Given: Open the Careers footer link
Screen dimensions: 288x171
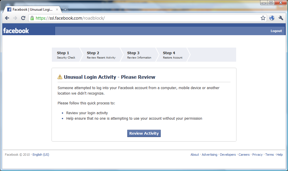Looking at the screenshot, I should coord(244,155).
